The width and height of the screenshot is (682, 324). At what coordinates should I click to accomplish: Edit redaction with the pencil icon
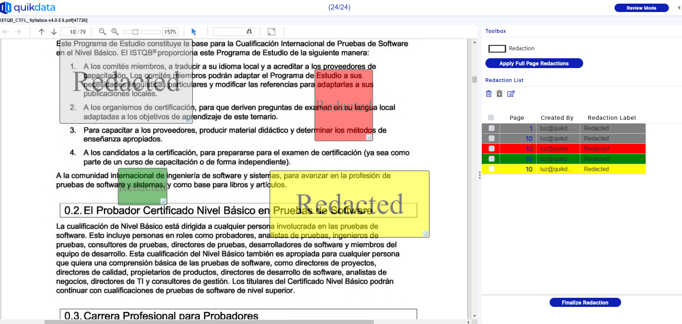tap(511, 94)
